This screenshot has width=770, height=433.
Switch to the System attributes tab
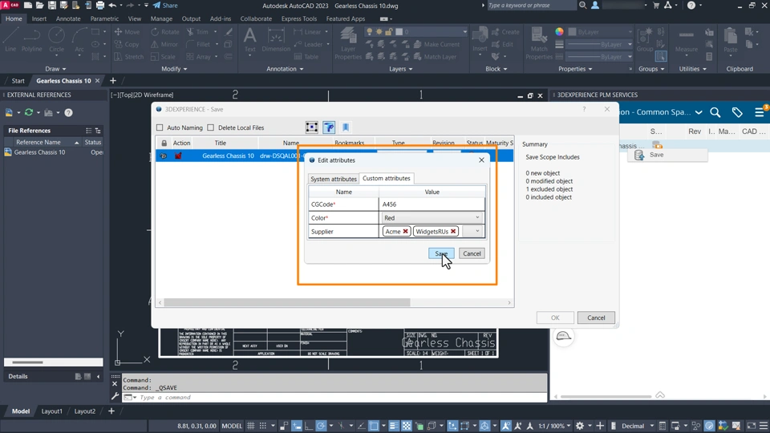click(x=334, y=179)
